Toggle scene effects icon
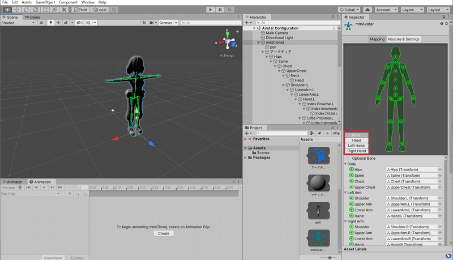Viewport: 453px width, 260px height. pyautogui.click(x=66, y=23)
